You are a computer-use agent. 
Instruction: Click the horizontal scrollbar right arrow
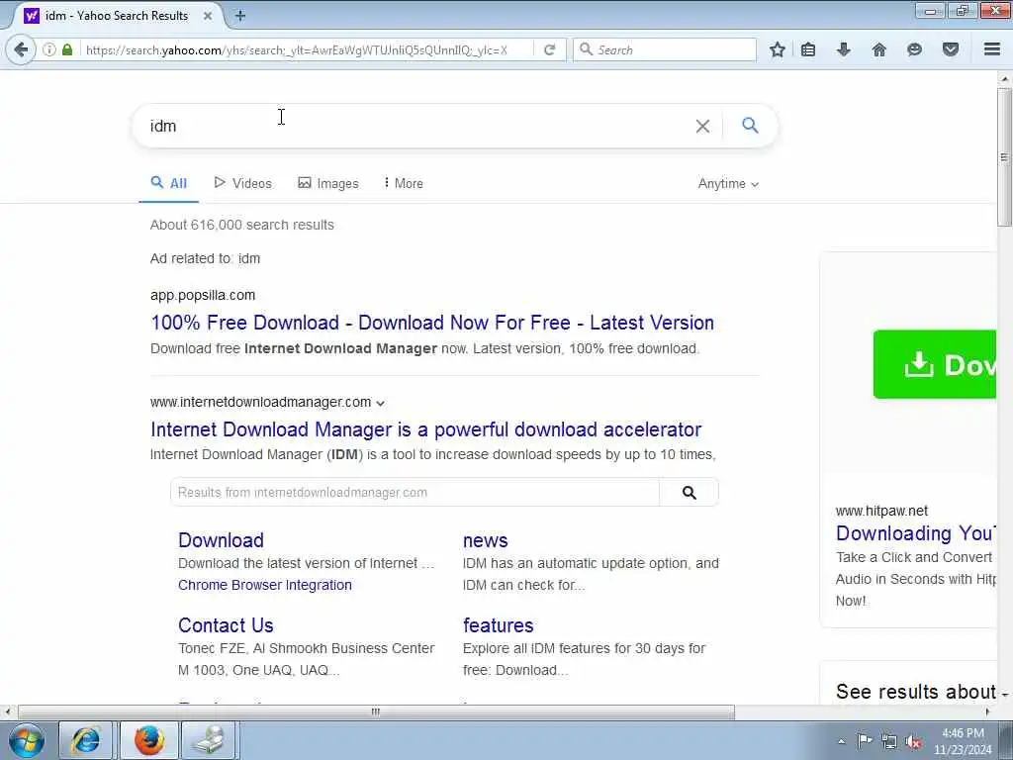pos(988,712)
